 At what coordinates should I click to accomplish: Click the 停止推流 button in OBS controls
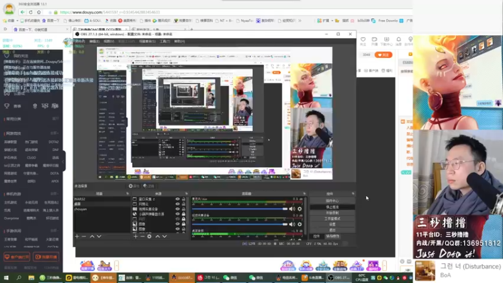click(x=332, y=207)
